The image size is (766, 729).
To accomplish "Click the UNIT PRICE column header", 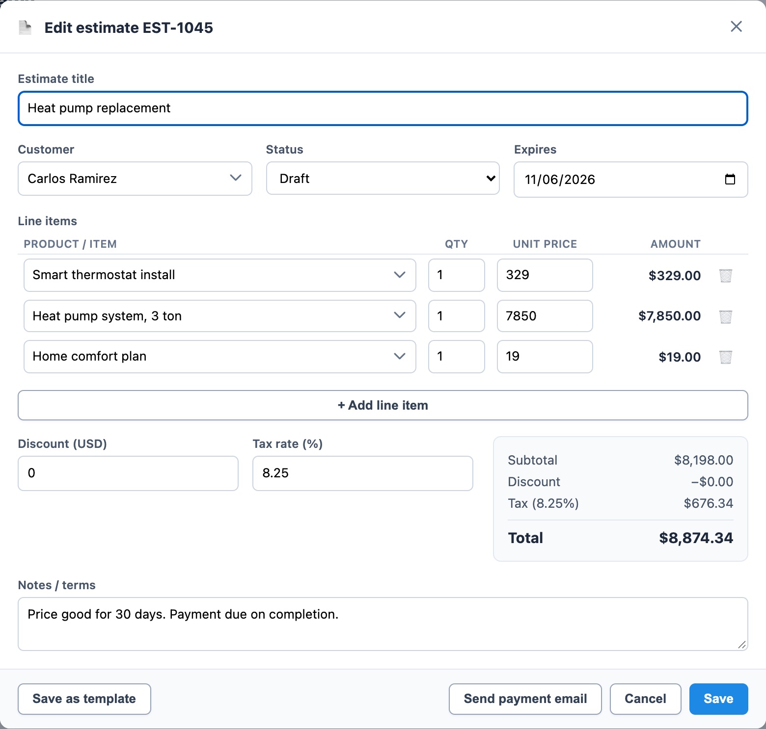I will pyautogui.click(x=545, y=244).
